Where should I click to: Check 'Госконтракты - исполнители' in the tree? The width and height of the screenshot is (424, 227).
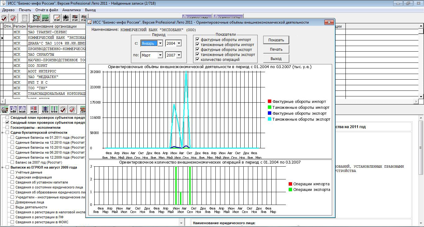coord(7,127)
